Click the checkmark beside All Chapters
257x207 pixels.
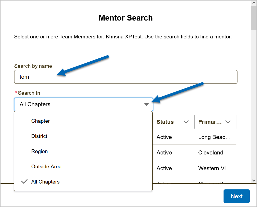coord(24,182)
